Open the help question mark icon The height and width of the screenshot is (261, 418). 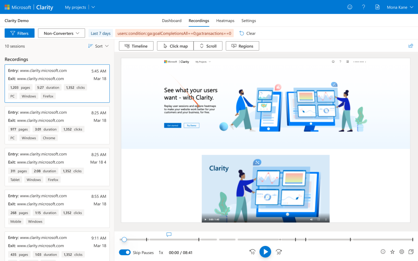[x=363, y=7]
